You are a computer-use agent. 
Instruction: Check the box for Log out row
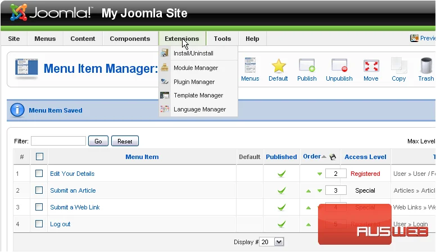point(39,224)
